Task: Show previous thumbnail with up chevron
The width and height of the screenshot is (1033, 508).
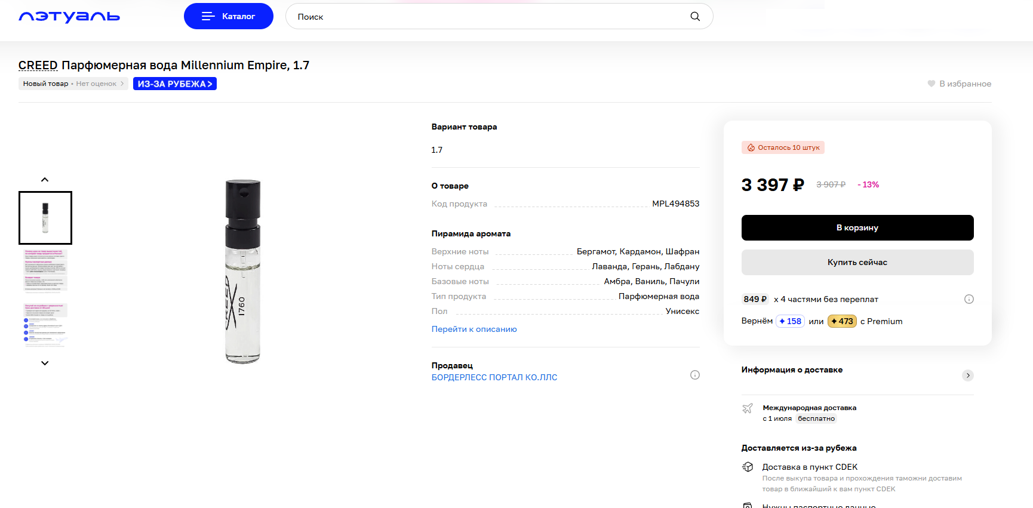Action: pos(45,180)
